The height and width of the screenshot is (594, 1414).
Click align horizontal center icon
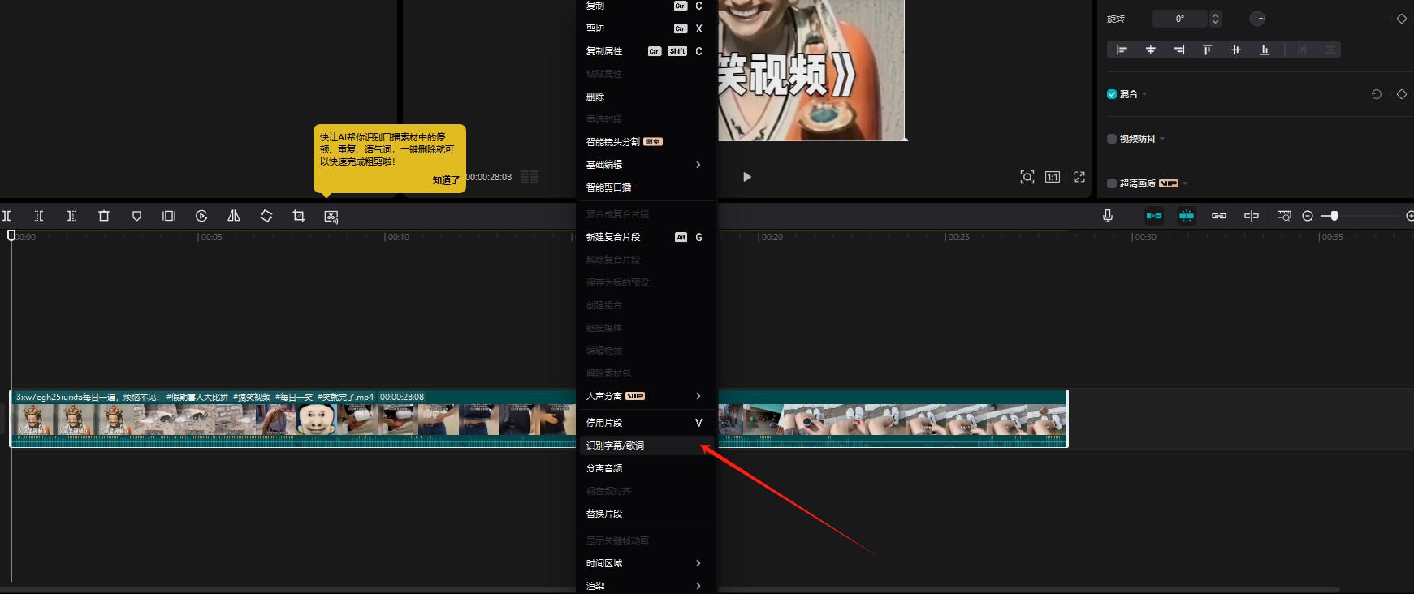[x=1151, y=50]
